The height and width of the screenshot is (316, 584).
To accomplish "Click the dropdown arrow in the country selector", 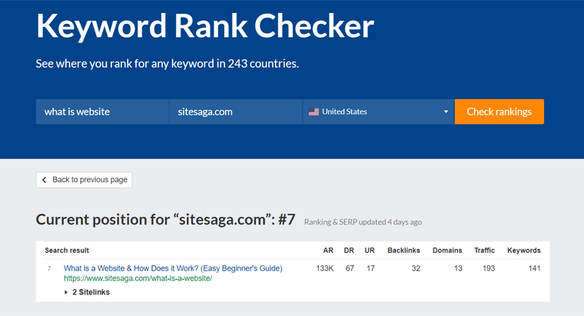I will click(446, 111).
